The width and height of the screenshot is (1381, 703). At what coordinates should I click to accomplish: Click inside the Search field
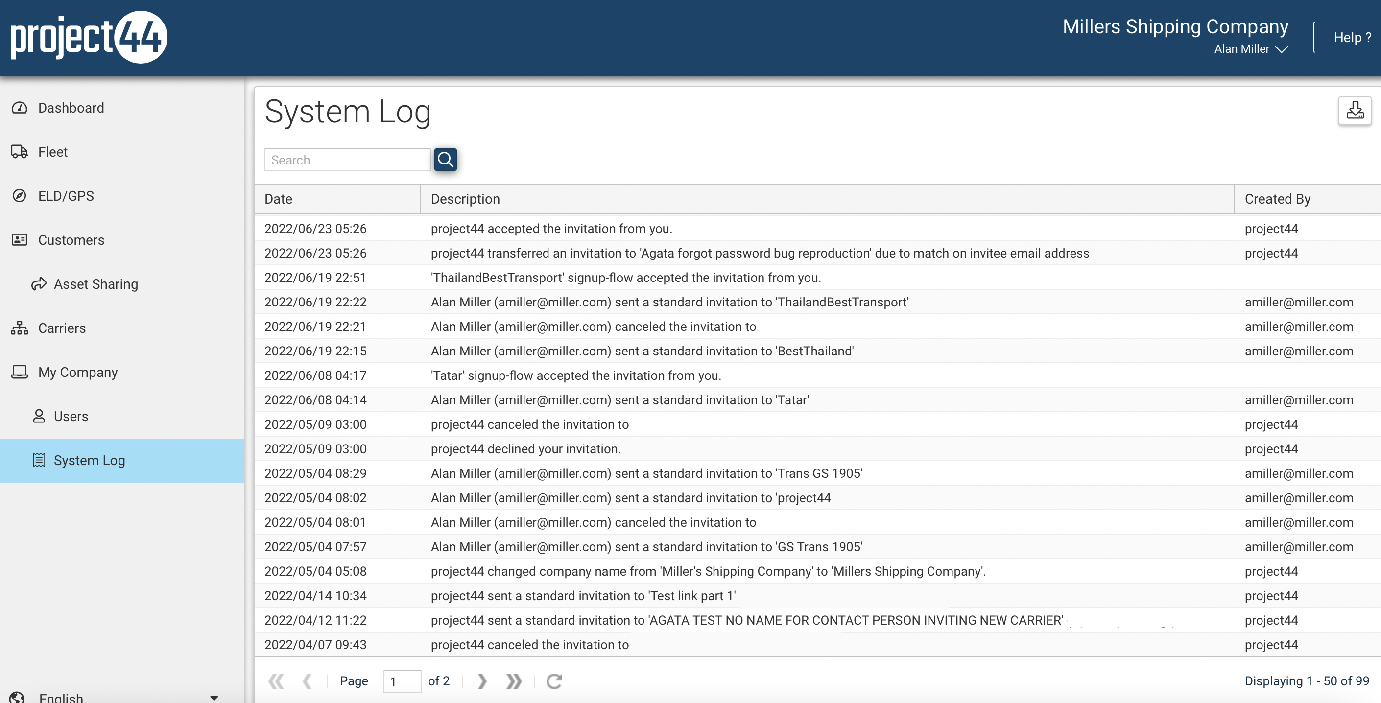[347, 159]
